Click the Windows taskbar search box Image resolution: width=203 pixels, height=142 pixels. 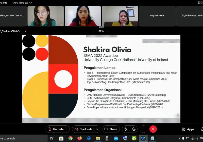pos(24,138)
